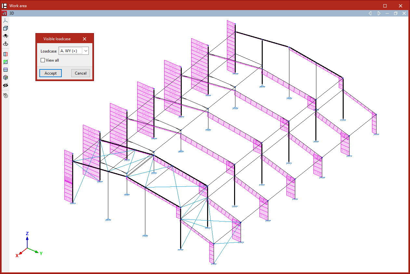The height and width of the screenshot is (274, 410).
Task: Click the Accept button
Action: click(x=50, y=73)
